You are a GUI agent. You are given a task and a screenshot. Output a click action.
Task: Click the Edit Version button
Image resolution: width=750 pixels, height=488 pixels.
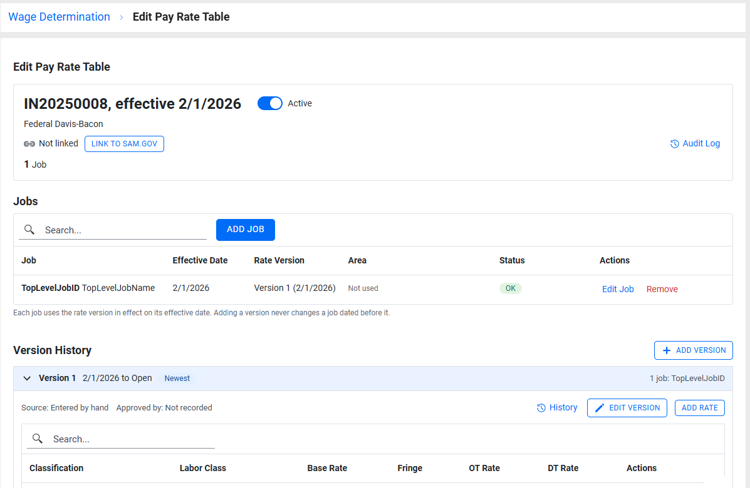pos(627,408)
